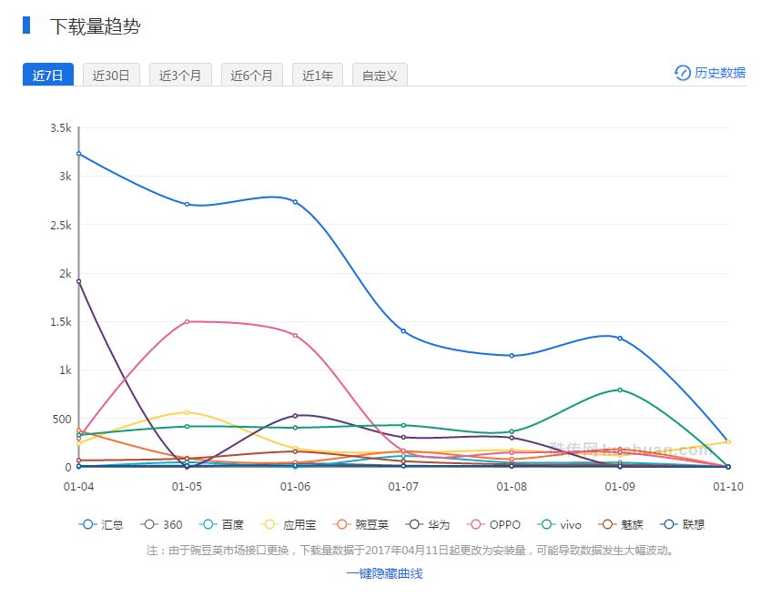Click the 一键隐藏曲线 link
782x597 pixels.
384,573
